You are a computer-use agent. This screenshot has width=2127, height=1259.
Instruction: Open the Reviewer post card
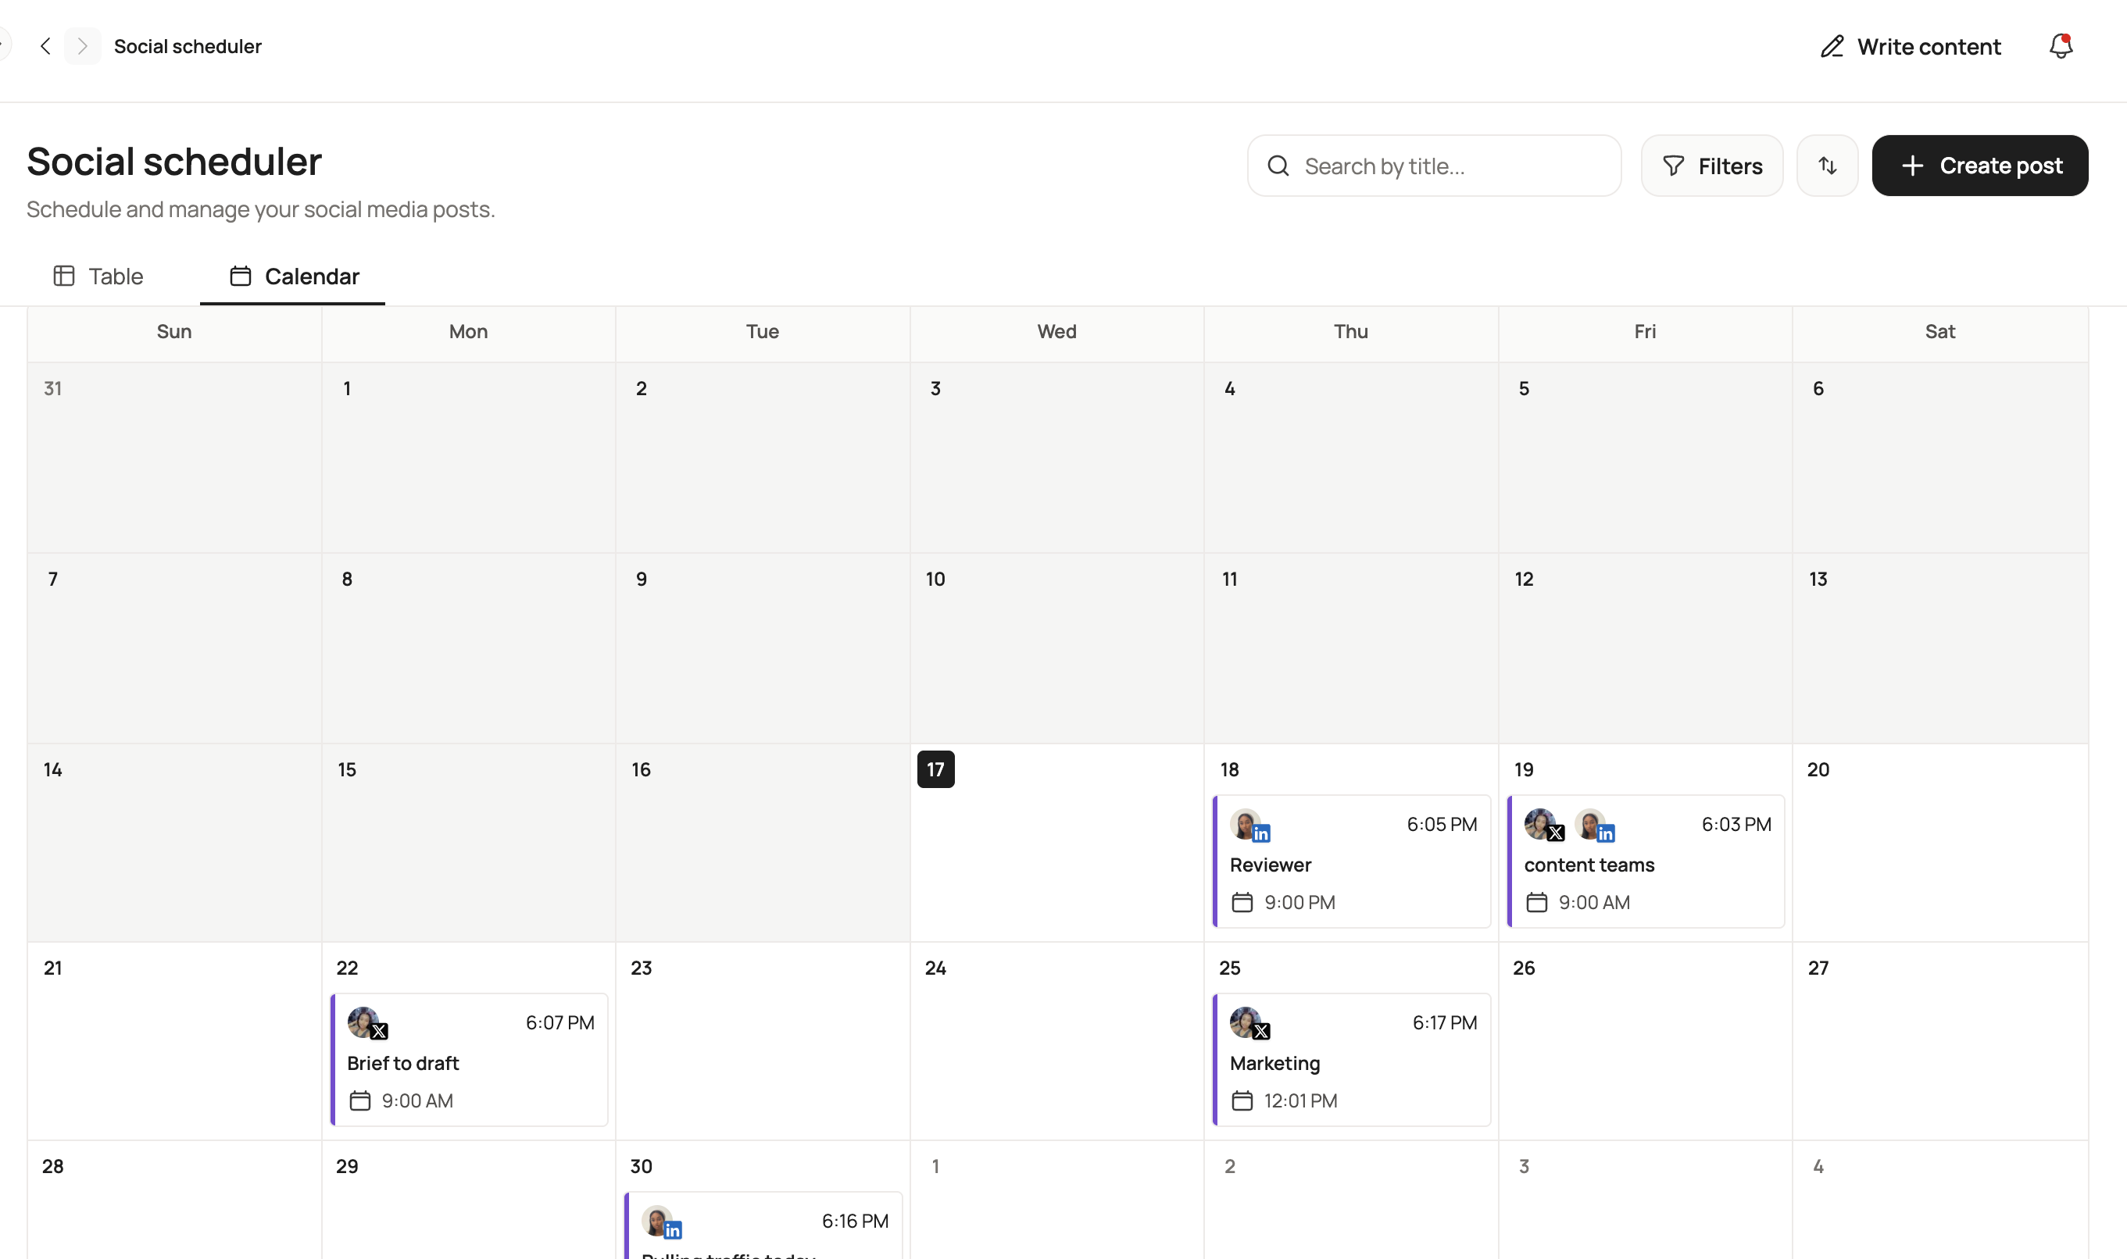pyautogui.click(x=1351, y=861)
